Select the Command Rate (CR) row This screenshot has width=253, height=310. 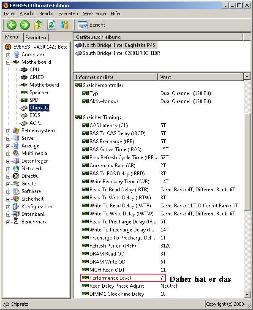[158, 166]
